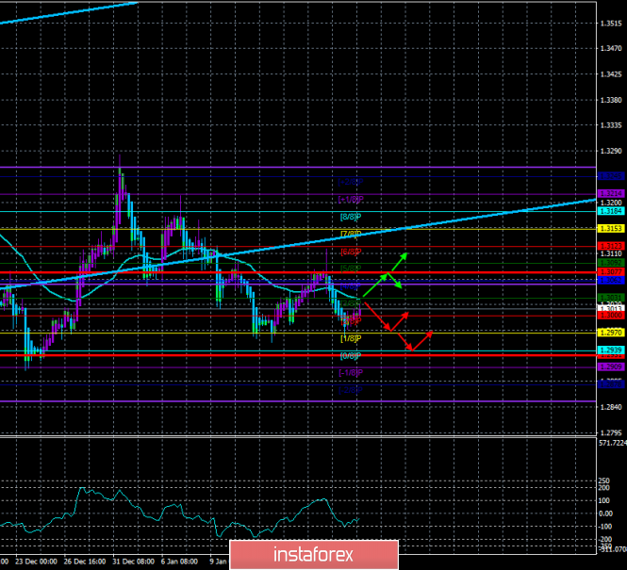Click the [-1/8]P level label

[351, 373]
